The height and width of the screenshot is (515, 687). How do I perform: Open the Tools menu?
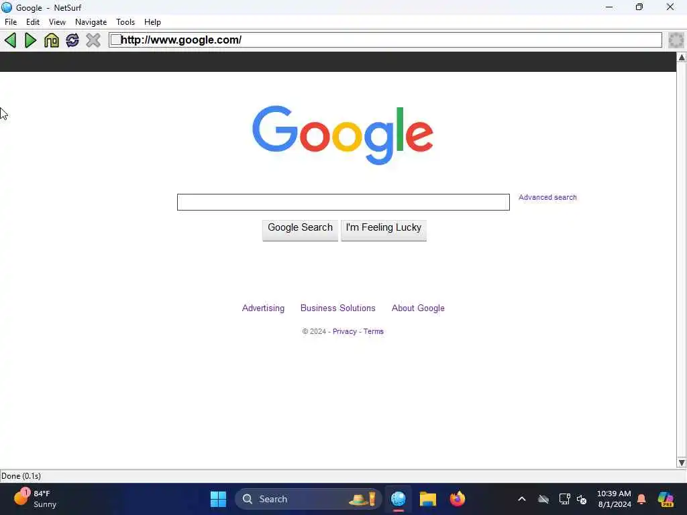click(x=125, y=22)
